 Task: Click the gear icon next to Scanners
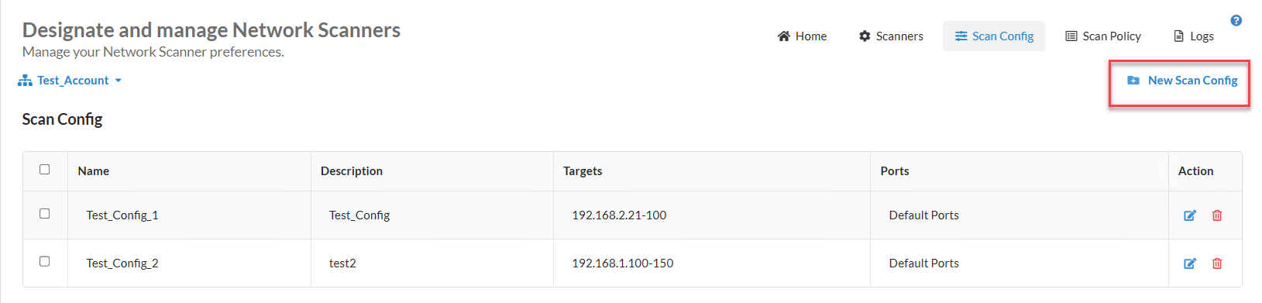[x=865, y=36]
